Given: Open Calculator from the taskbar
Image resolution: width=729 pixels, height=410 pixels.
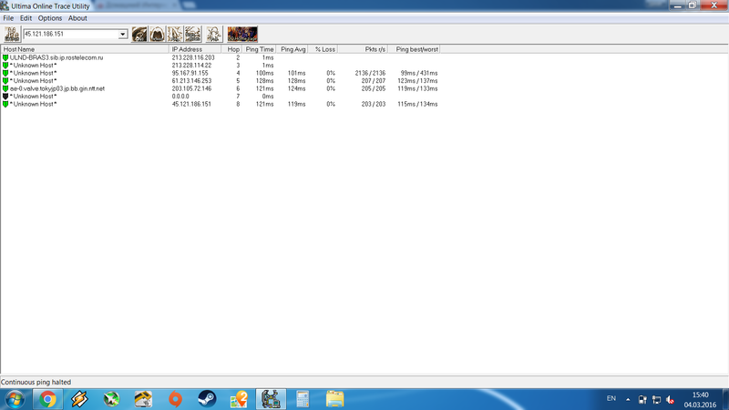Looking at the screenshot, I should point(303,399).
